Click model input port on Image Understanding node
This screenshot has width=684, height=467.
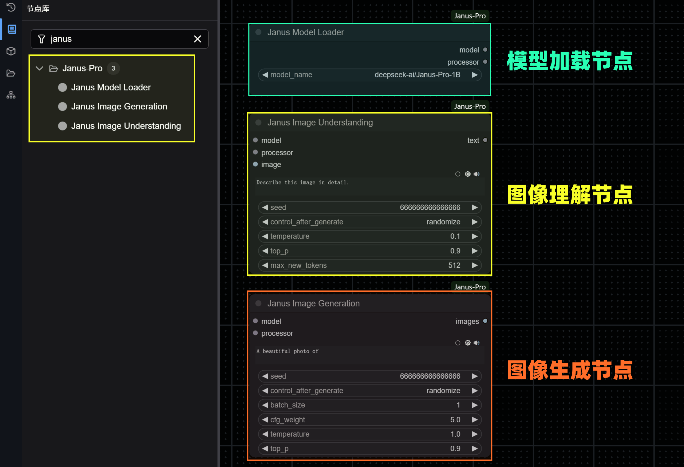[x=255, y=140]
